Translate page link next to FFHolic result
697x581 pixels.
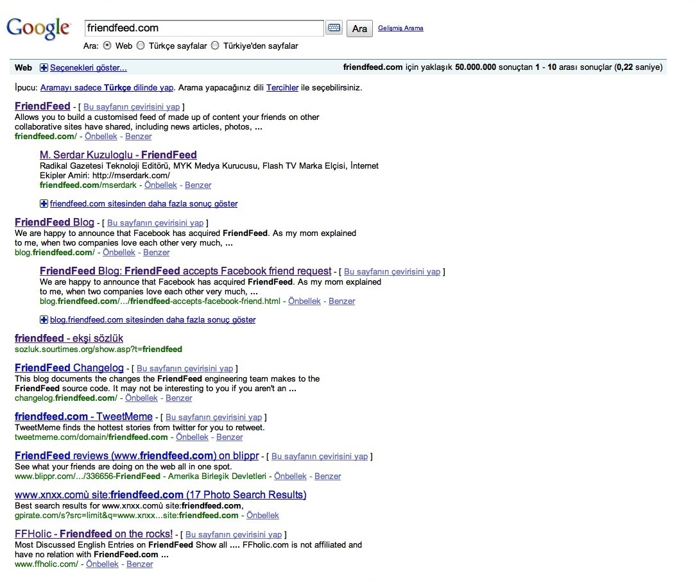pos(234,534)
